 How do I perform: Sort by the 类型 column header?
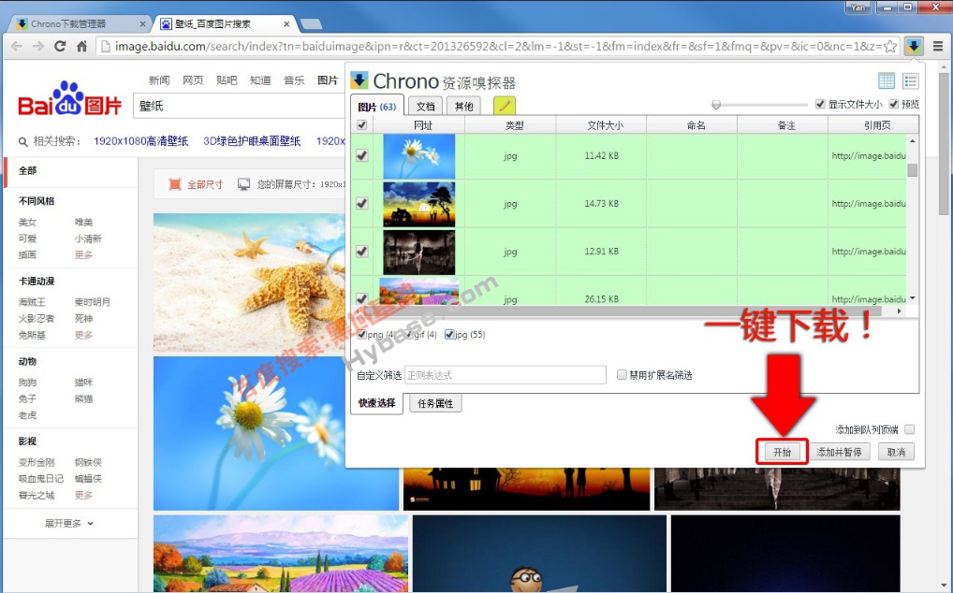click(x=510, y=125)
